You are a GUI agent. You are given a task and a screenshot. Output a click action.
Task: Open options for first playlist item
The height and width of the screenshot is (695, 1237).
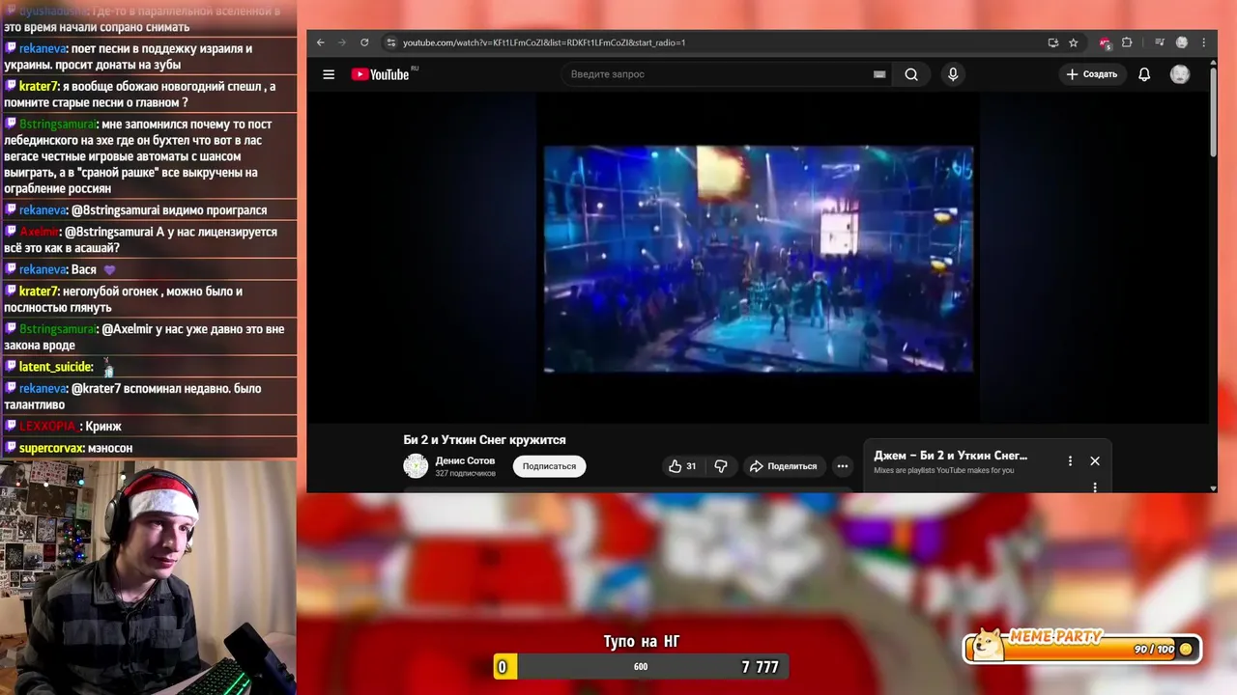click(1095, 487)
